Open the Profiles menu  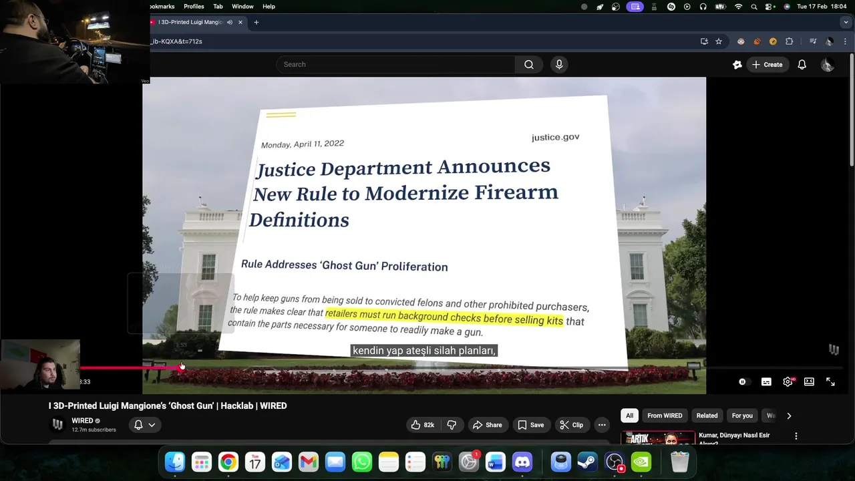click(194, 6)
